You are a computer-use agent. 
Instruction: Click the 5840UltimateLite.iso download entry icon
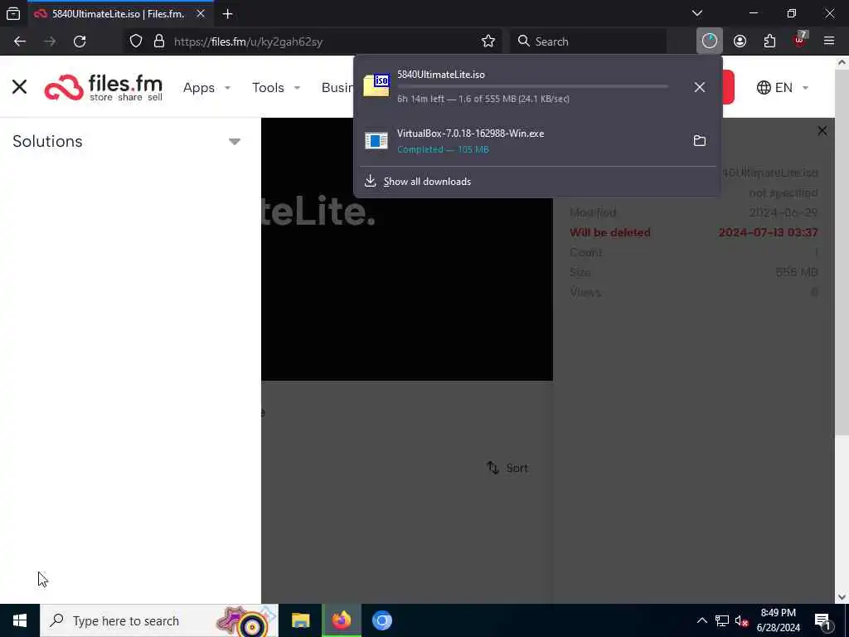(x=376, y=85)
